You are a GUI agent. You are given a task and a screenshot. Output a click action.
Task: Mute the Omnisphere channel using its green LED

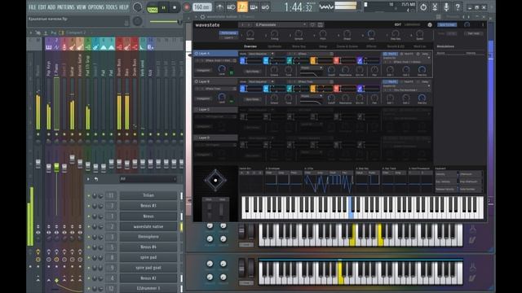pos(89,237)
